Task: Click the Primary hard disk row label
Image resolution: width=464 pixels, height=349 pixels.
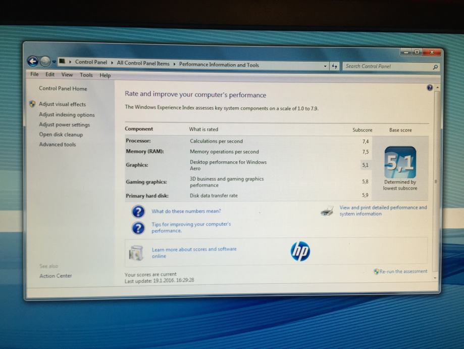Action: [147, 196]
